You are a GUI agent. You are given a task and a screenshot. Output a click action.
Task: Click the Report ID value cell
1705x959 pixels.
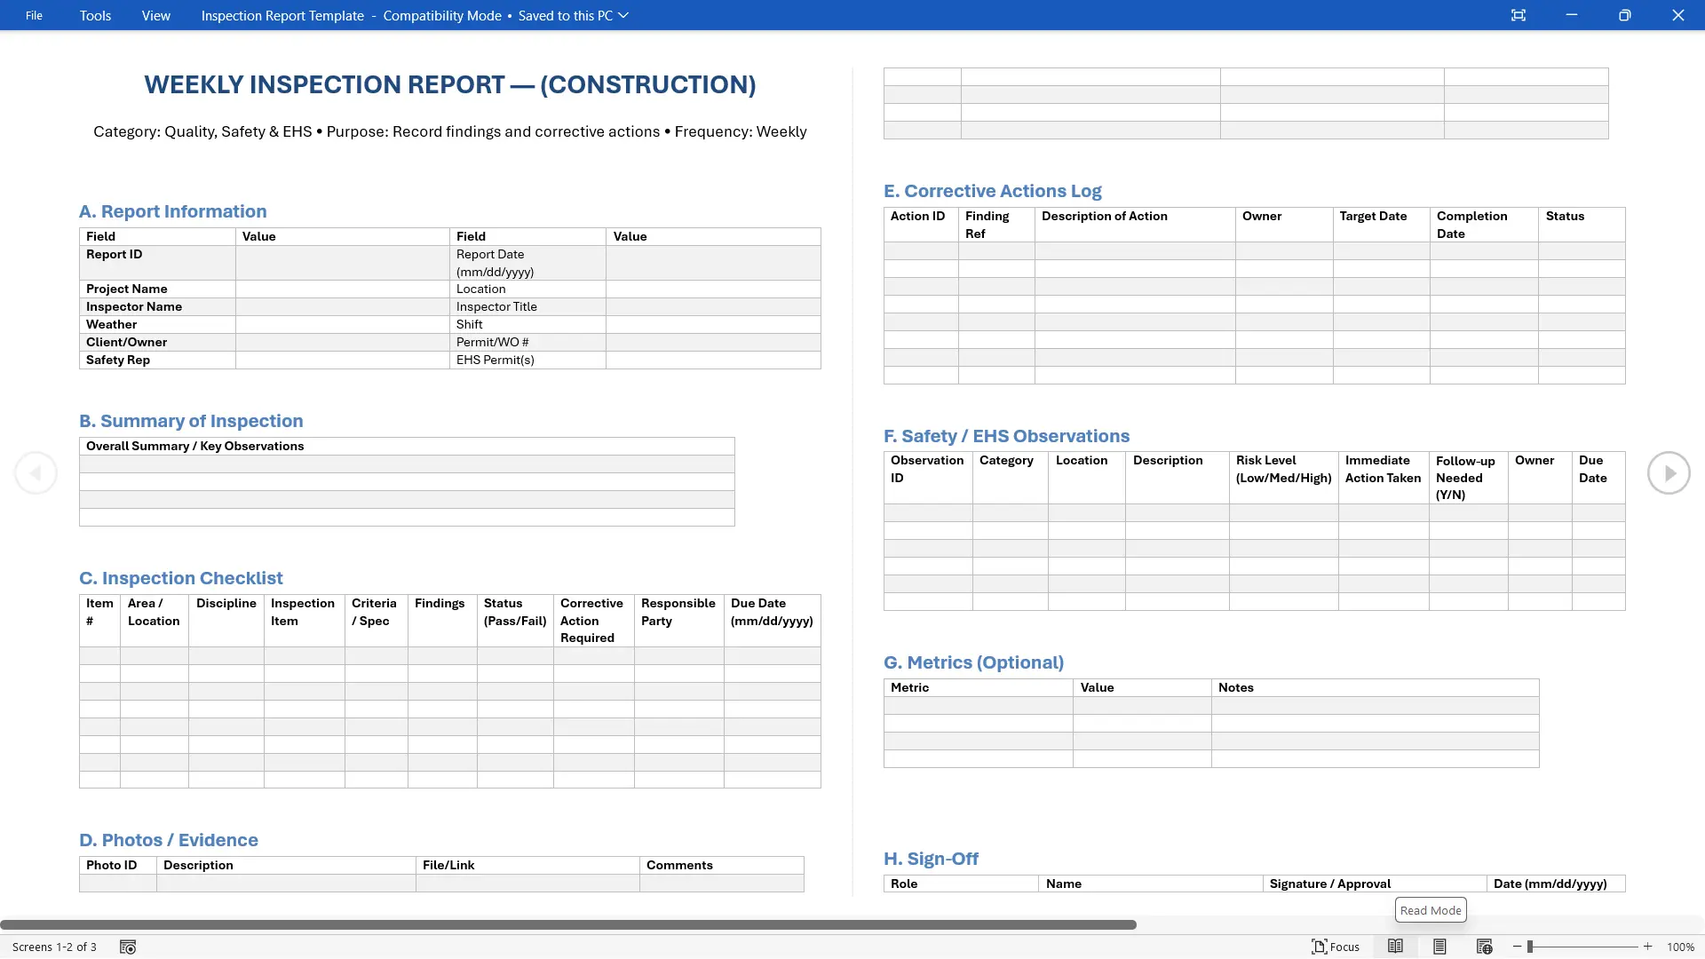[342, 263]
